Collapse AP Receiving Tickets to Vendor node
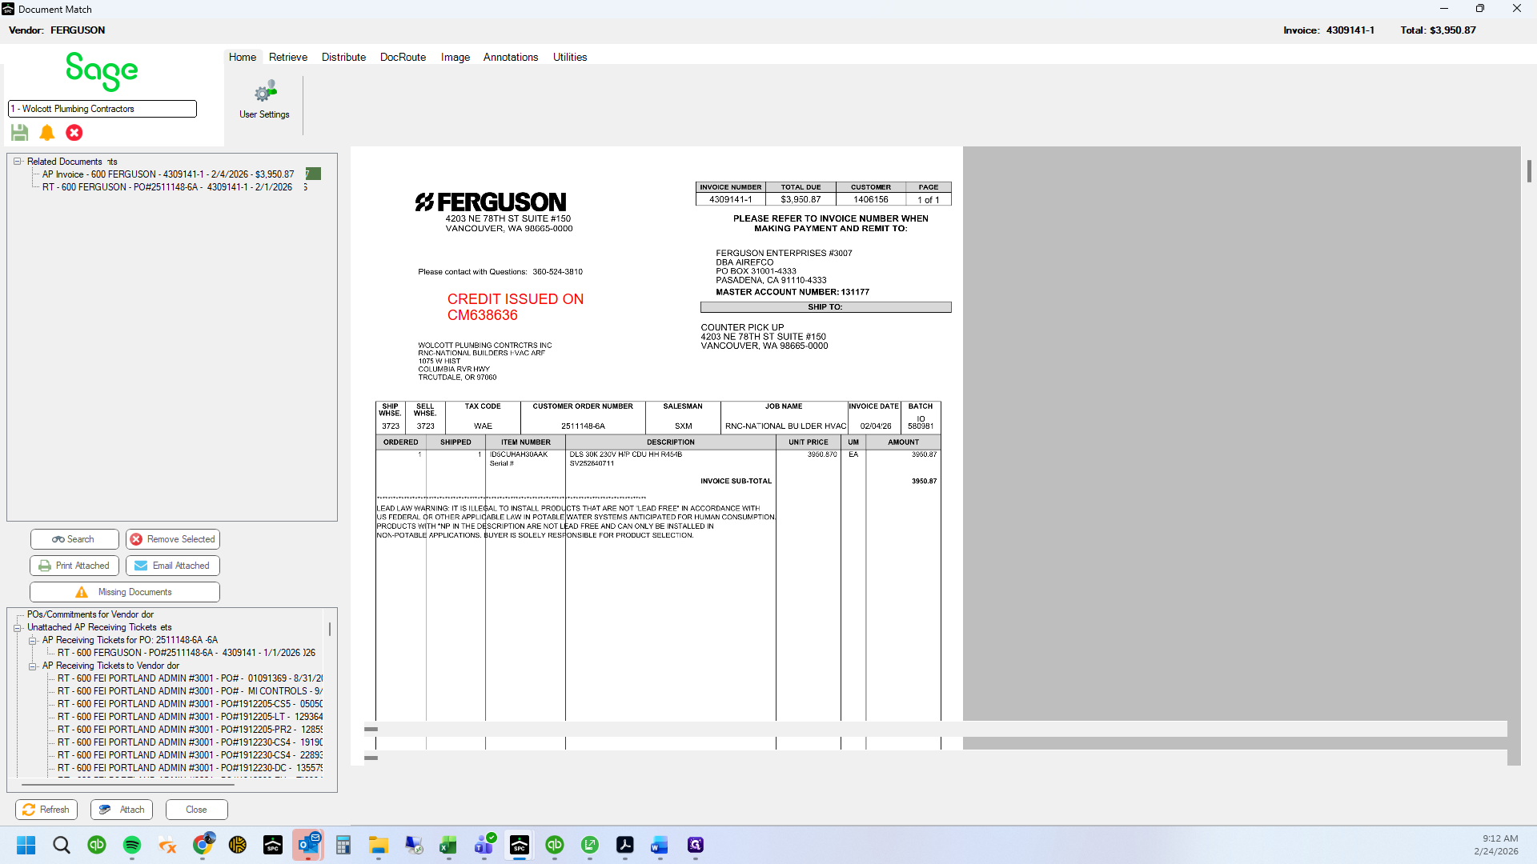Image resolution: width=1537 pixels, height=864 pixels. (x=33, y=666)
